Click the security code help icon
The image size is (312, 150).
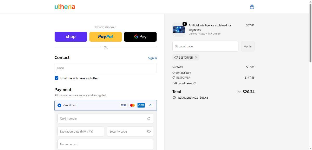tap(149, 132)
